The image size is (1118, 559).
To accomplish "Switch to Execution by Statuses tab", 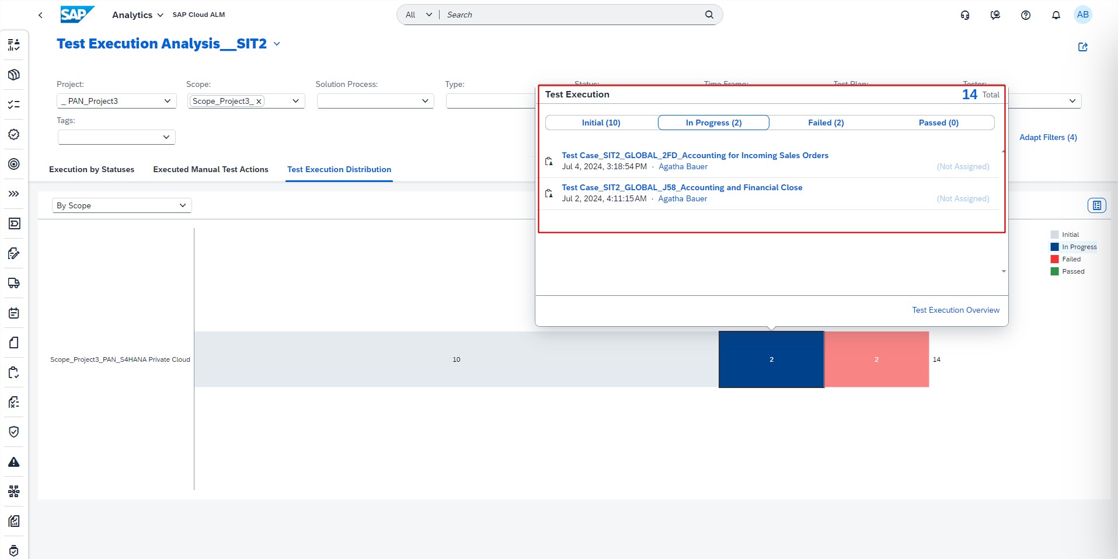I will (x=92, y=169).
